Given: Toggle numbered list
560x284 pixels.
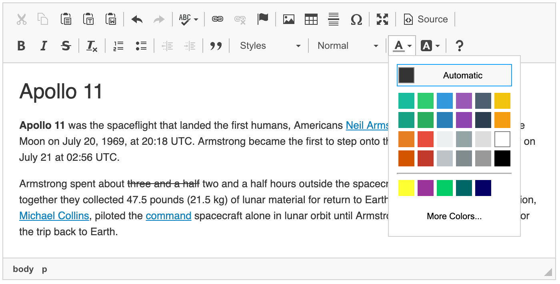Looking at the screenshot, I should (x=118, y=46).
